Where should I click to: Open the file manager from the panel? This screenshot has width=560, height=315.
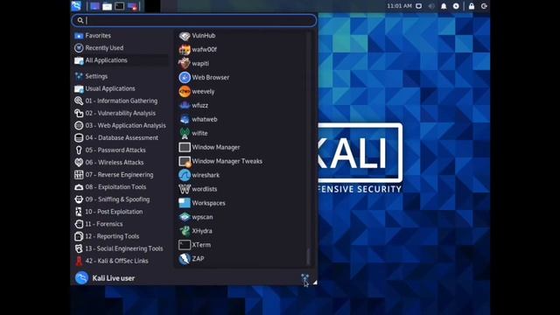pyautogui.click(x=107, y=6)
